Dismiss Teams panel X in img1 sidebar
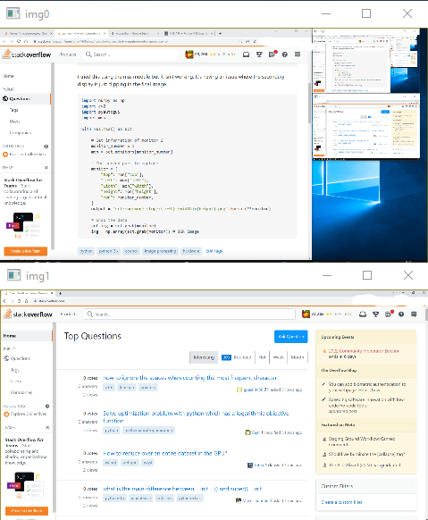The width and height of the screenshot is (428, 520). tap(47, 427)
